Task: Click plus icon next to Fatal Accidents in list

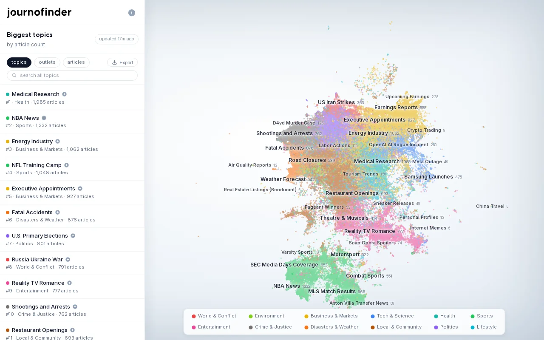Action: [58, 212]
